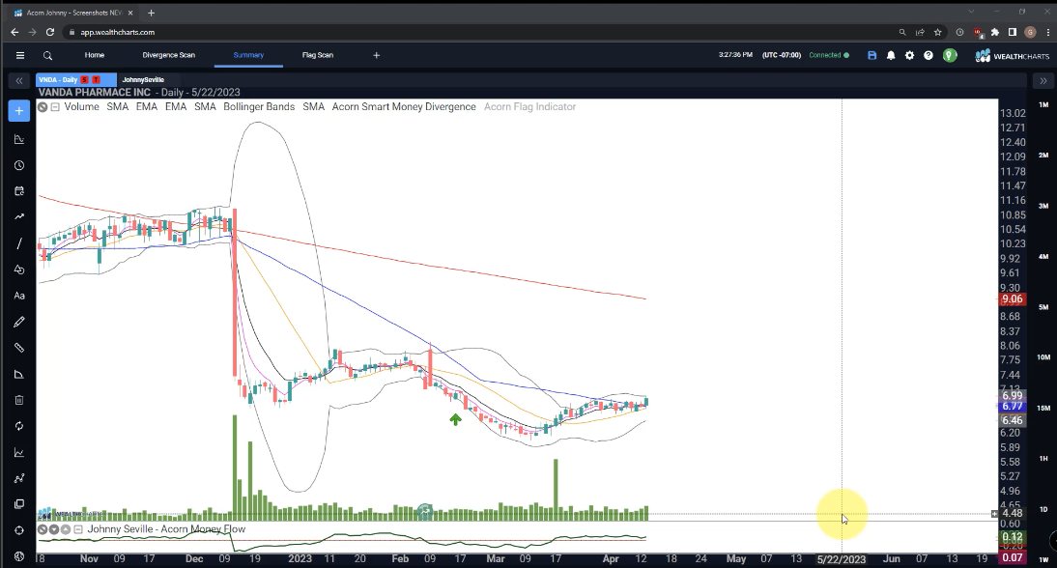The height and width of the screenshot is (568, 1057).
Task: Toggle the red T badge on VNDA tab
Action: point(96,80)
